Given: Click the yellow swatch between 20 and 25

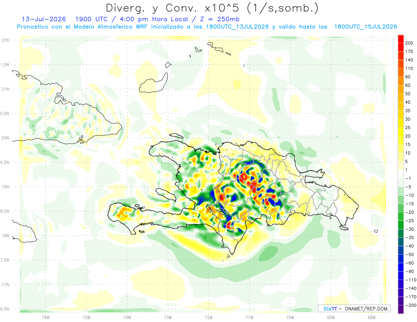Looking at the screenshot, I should pyautogui.click(x=401, y=131).
